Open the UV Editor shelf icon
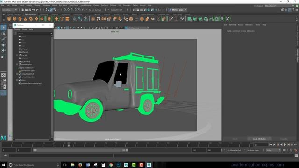This screenshot has height=168, width=299. [x=217, y=19]
